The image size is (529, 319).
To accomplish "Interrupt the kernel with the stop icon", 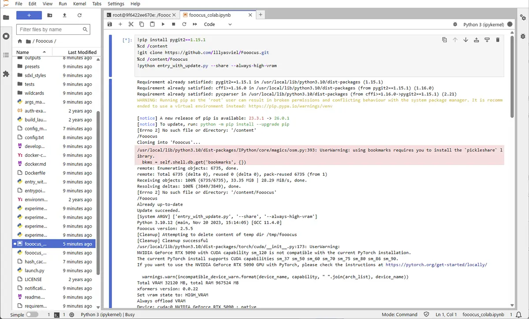I will tap(174, 24).
